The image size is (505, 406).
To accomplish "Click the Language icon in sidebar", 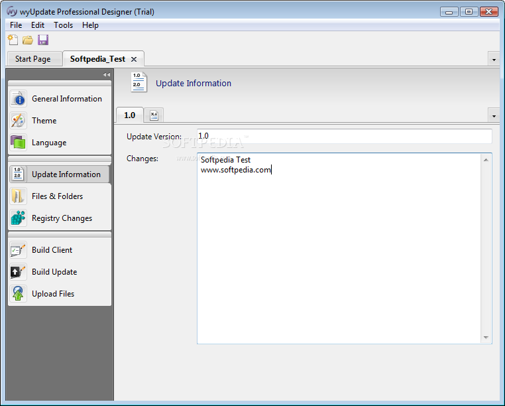I will (18, 143).
